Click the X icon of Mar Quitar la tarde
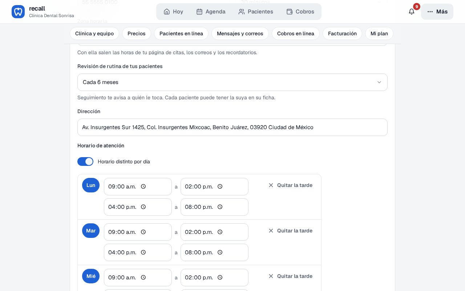This screenshot has width=465, height=291. (x=271, y=231)
